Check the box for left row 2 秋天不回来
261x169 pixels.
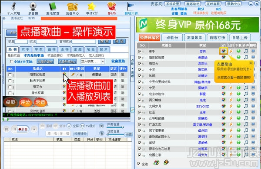10,81
